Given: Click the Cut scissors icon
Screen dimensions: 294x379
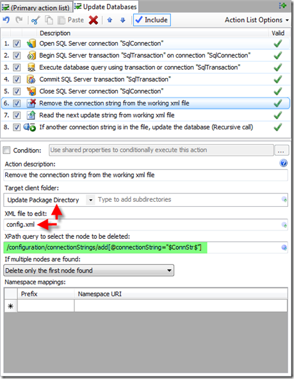Looking at the screenshot, I should (x=35, y=20).
